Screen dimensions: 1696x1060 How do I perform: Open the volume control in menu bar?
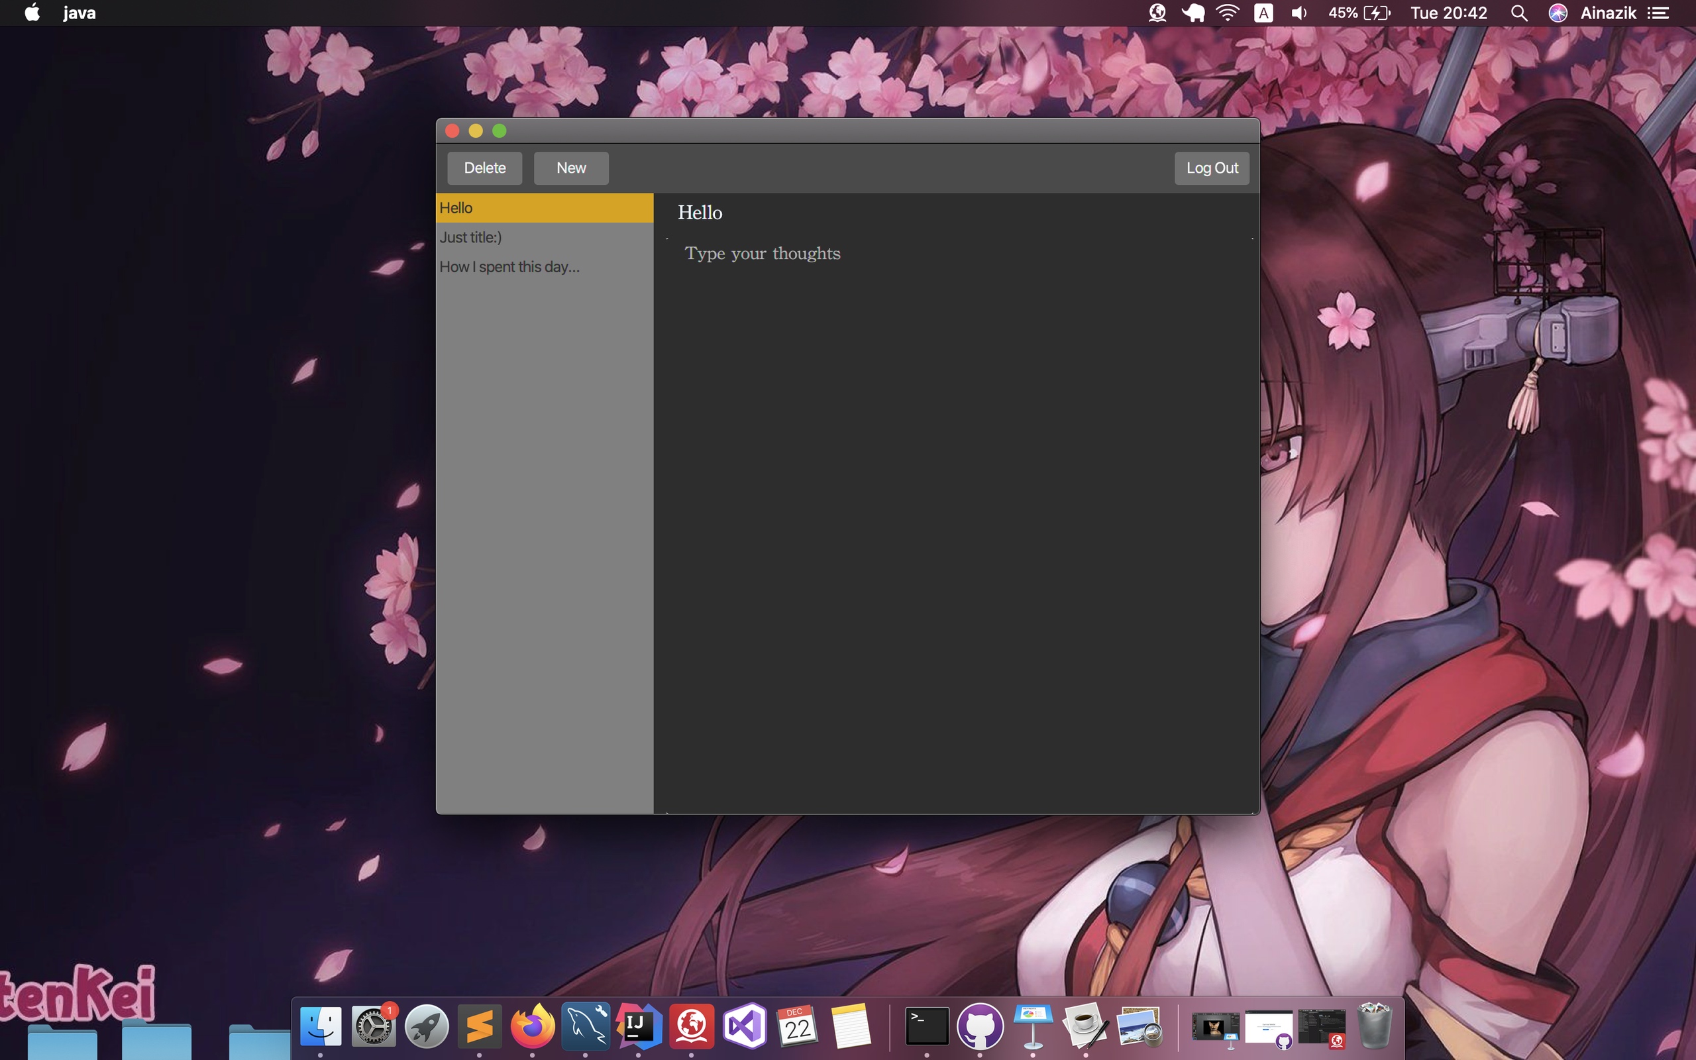pos(1298,13)
